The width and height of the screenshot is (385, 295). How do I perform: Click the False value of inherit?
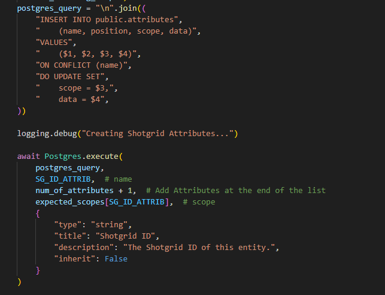(116, 259)
